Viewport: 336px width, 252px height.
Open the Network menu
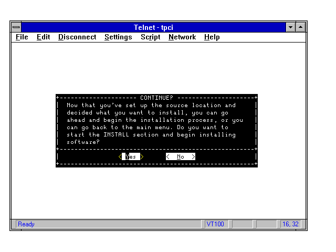pos(182,37)
